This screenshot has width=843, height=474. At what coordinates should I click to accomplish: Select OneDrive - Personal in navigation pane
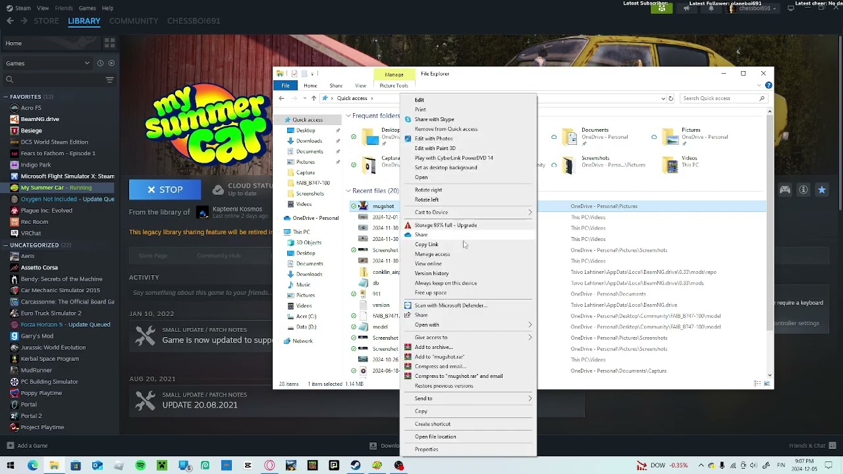pos(311,218)
